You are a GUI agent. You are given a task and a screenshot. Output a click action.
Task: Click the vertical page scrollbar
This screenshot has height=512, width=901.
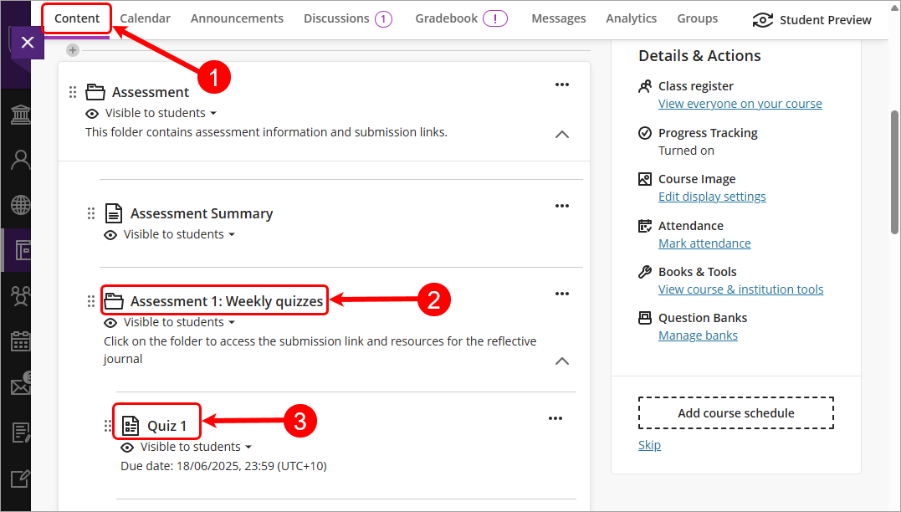tap(894, 172)
